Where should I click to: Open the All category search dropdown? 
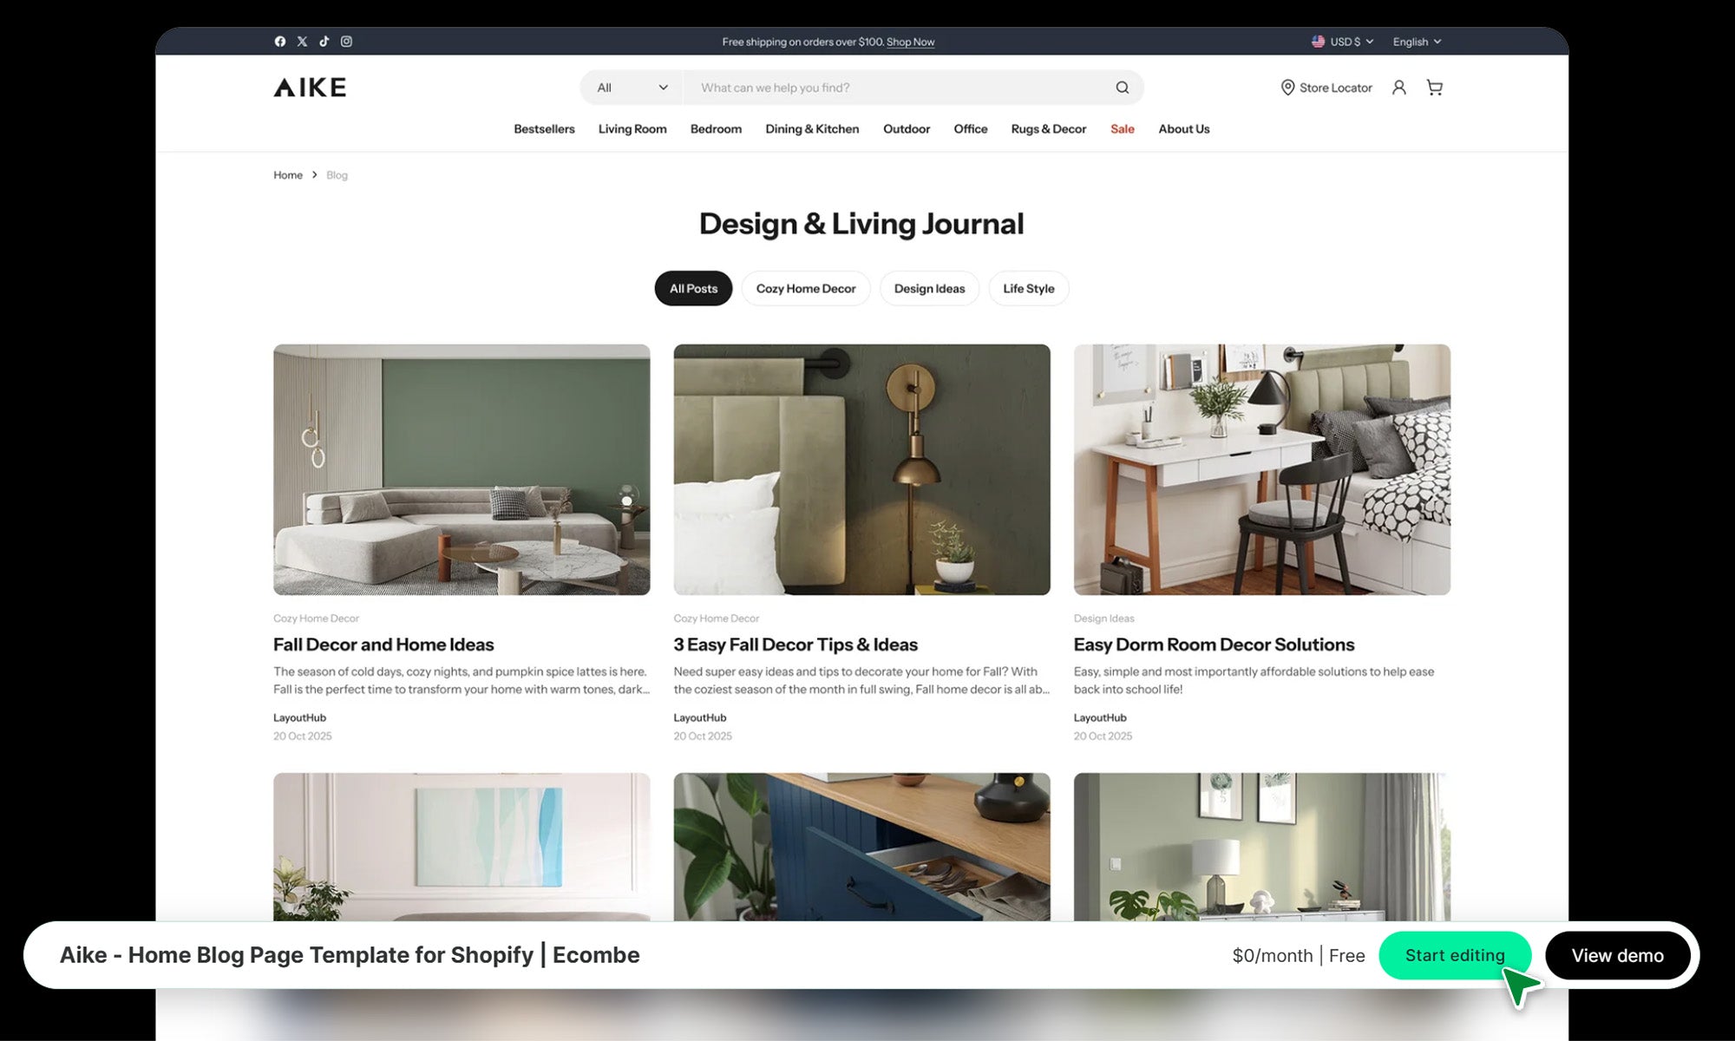click(632, 88)
